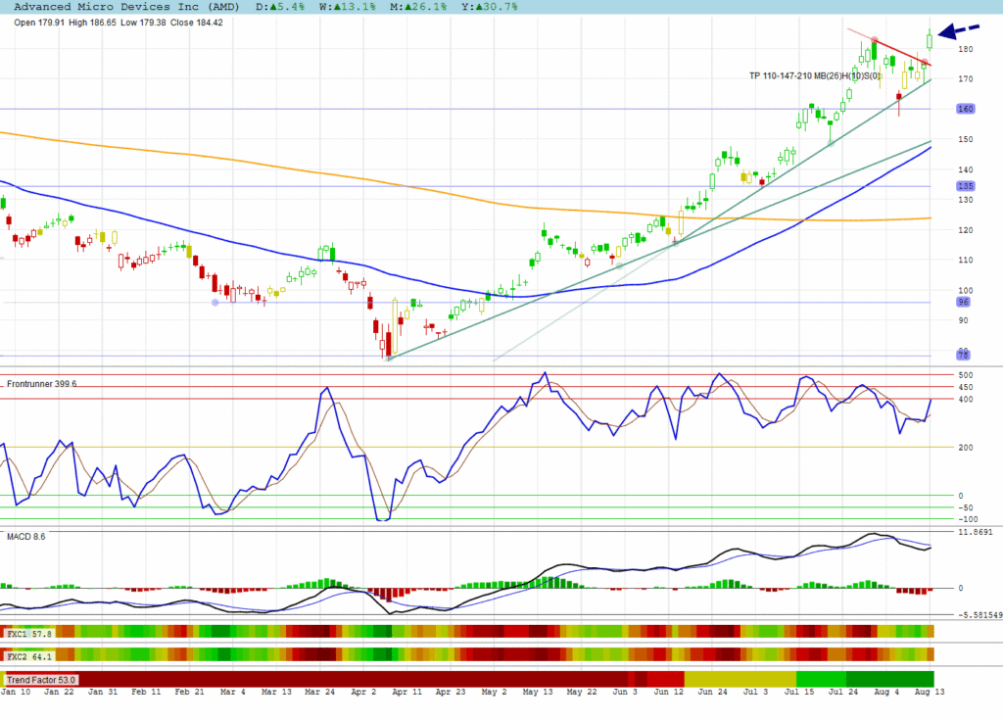Click the Jul 24 date label
1003x720 pixels.
coord(843,692)
